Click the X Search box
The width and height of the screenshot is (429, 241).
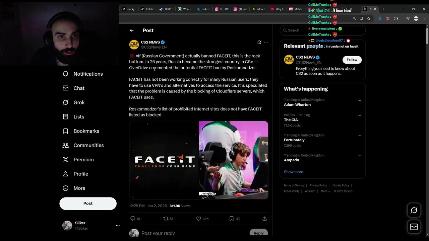click(322, 30)
